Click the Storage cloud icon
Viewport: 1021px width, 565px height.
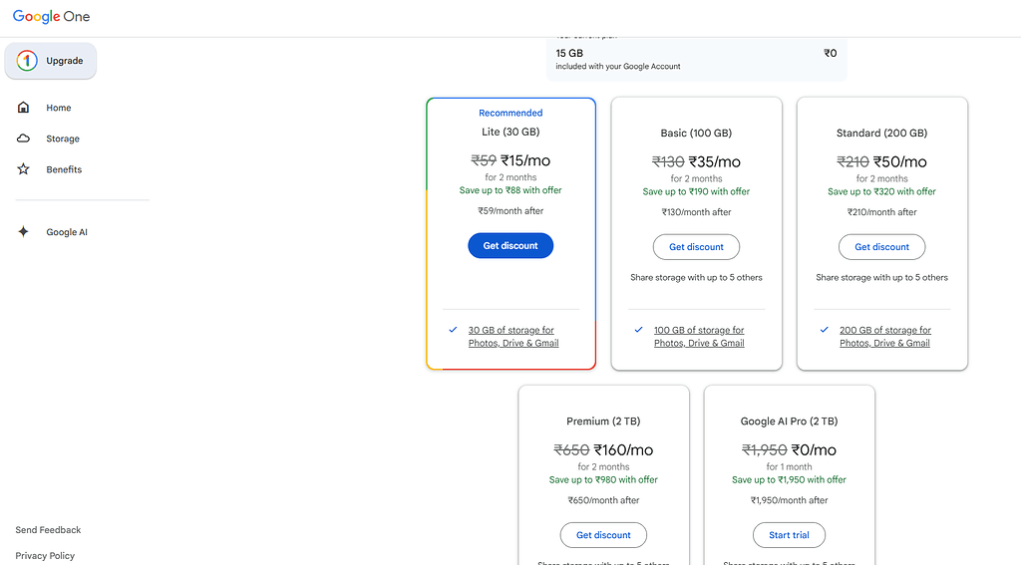(24, 138)
